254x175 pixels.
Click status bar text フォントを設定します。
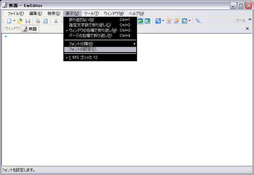pos(18,170)
